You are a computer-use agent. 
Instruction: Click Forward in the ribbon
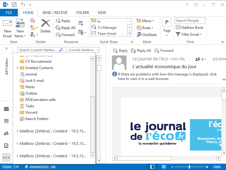(65, 35)
